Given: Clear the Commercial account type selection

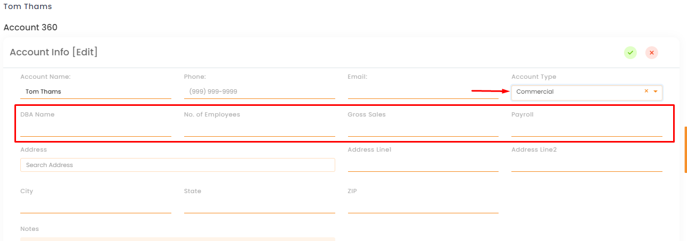Looking at the screenshot, I should [646, 92].
